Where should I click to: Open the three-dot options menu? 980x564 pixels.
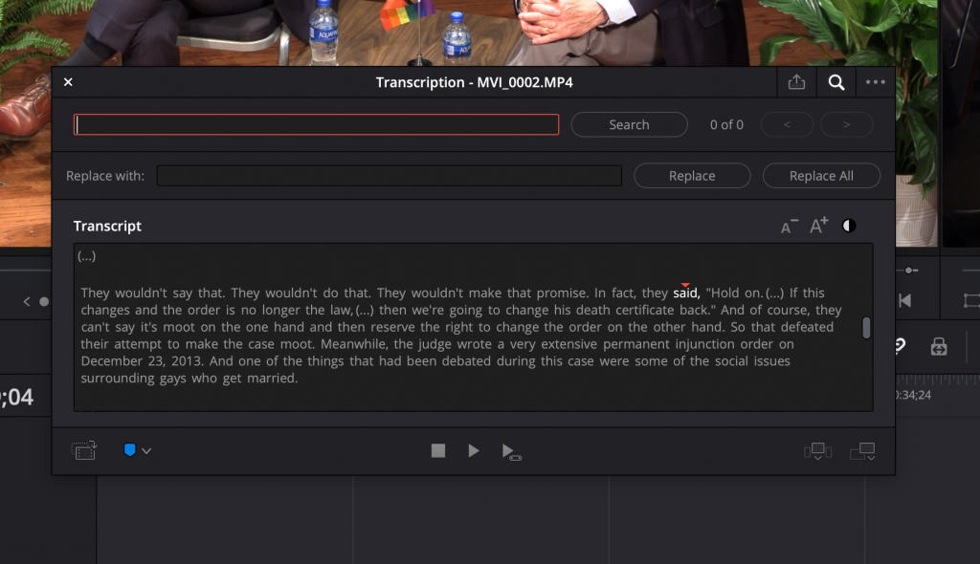click(875, 82)
